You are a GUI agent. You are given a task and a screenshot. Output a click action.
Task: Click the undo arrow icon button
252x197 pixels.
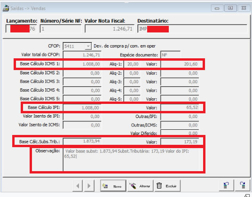pos(226,185)
